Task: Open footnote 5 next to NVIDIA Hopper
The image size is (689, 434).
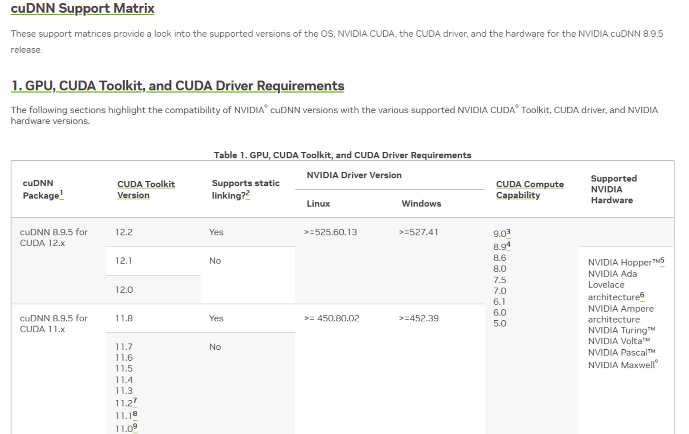Action: pos(662,260)
